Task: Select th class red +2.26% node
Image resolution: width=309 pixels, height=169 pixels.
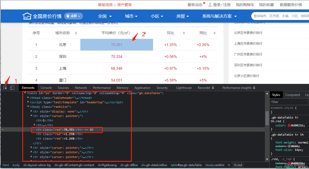Action: (59, 139)
